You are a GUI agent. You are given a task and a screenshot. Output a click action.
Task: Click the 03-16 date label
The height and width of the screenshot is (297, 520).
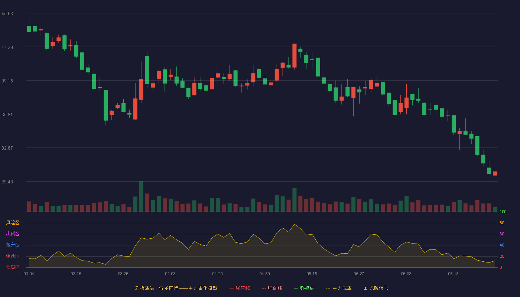[x=76, y=274]
